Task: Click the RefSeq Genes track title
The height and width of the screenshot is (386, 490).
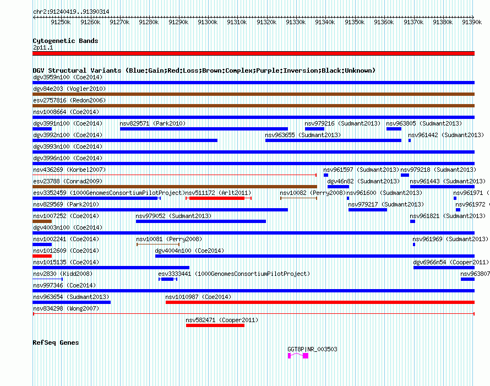Action: [x=56, y=342]
